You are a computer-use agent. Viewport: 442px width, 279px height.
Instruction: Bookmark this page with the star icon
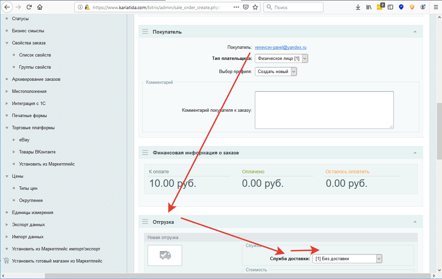255,7
